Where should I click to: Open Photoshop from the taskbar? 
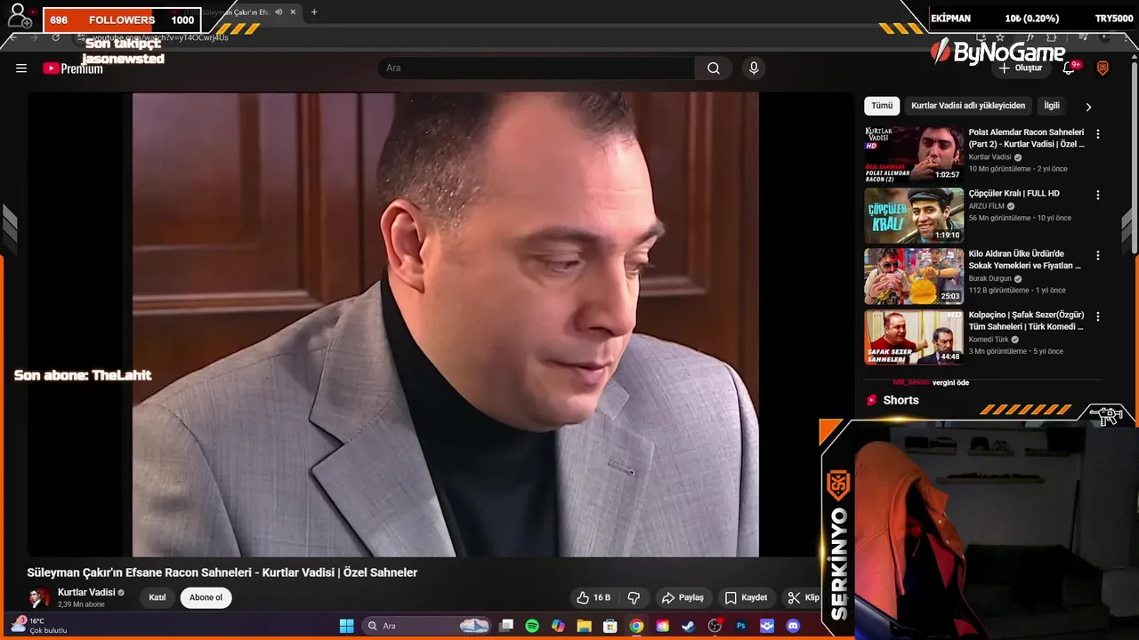click(x=740, y=626)
